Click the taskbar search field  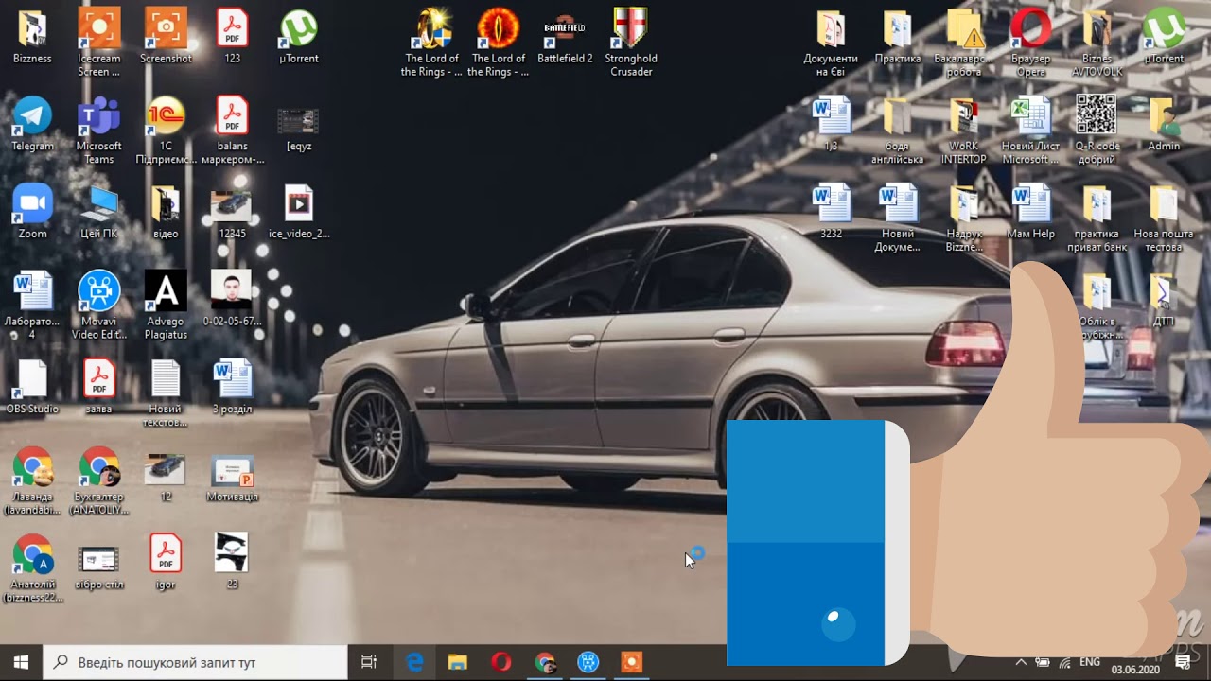pos(196,662)
